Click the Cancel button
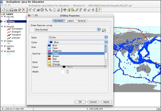This screenshot has height=111, width=161. (x=93, y=102)
